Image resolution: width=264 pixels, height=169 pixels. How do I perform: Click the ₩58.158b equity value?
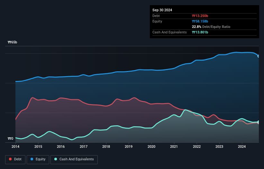[x=200, y=21]
